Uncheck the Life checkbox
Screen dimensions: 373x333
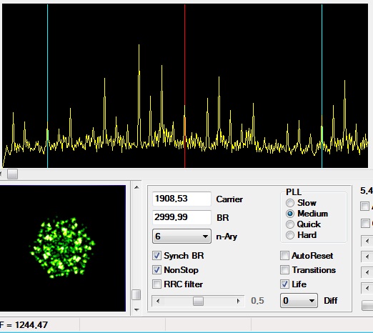pyautogui.click(x=284, y=284)
